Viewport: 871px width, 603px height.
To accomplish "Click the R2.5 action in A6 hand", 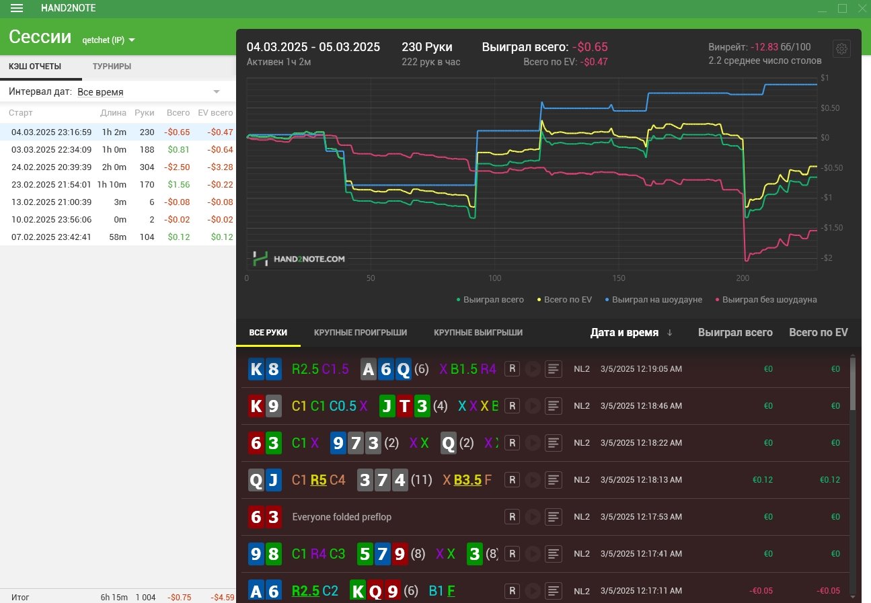I will [305, 591].
